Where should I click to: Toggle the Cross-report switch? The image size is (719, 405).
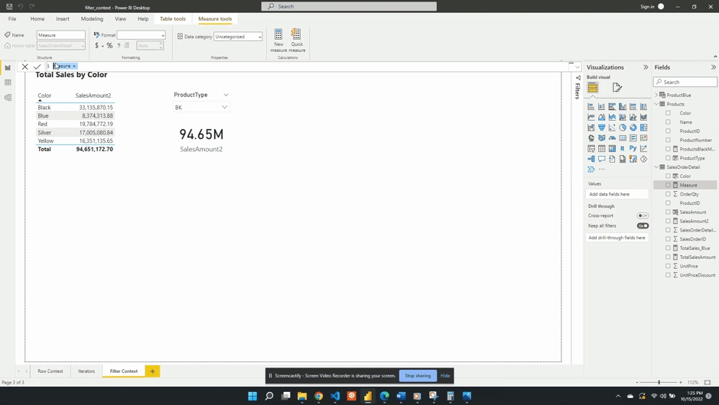coord(643,215)
